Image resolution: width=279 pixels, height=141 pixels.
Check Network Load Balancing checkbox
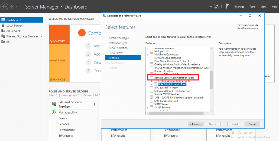click(x=151, y=58)
